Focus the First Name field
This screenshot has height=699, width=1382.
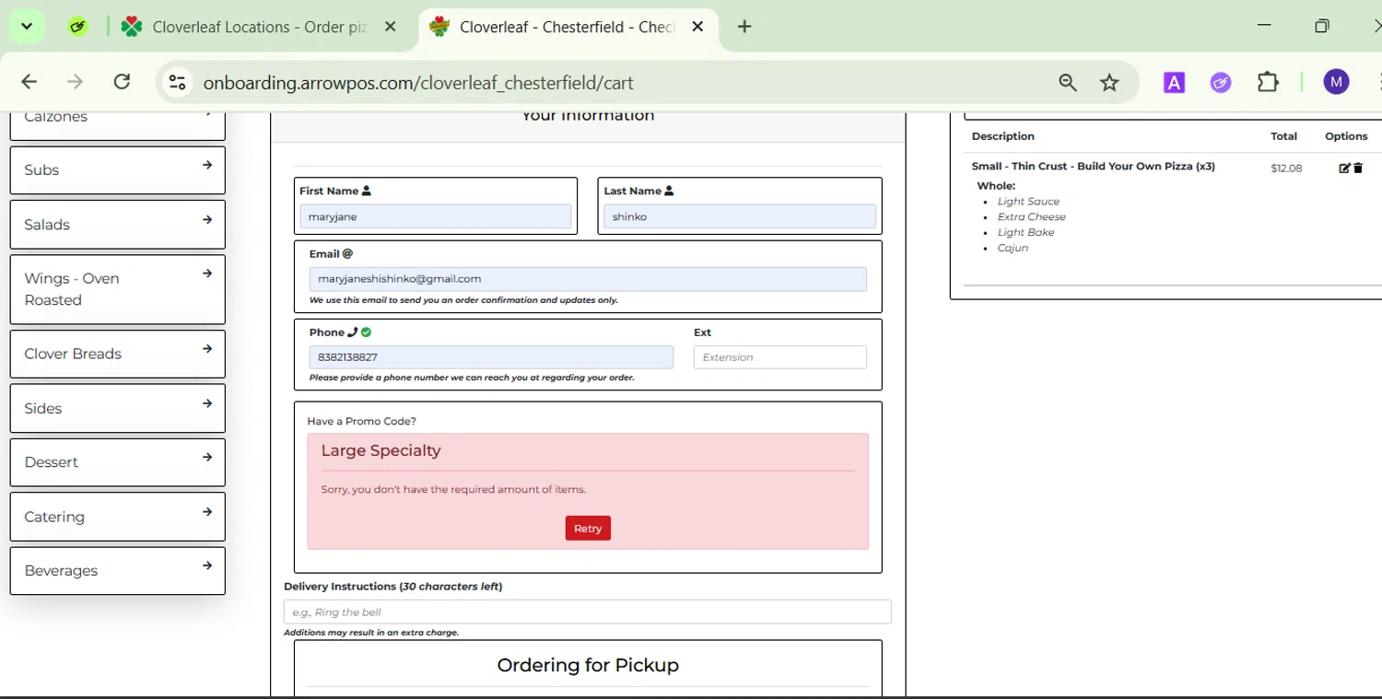tap(436, 217)
